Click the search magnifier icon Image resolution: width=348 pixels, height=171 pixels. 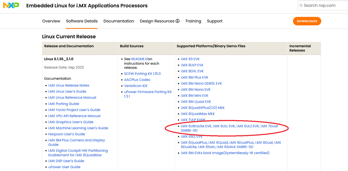tap(301, 5)
